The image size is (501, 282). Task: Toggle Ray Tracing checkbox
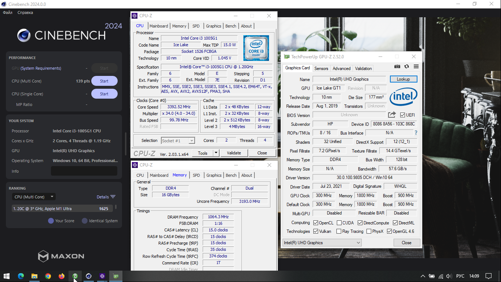[x=339, y=231]
